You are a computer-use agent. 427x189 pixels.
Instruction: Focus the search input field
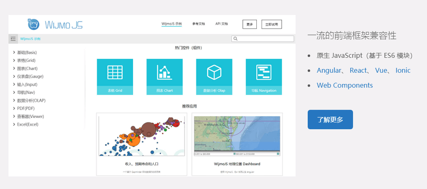tap(262, 39)
